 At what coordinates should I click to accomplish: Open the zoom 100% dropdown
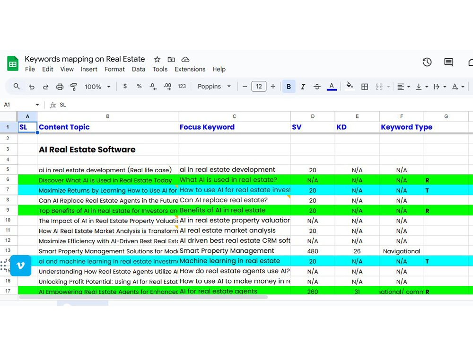tap(97, 87)
